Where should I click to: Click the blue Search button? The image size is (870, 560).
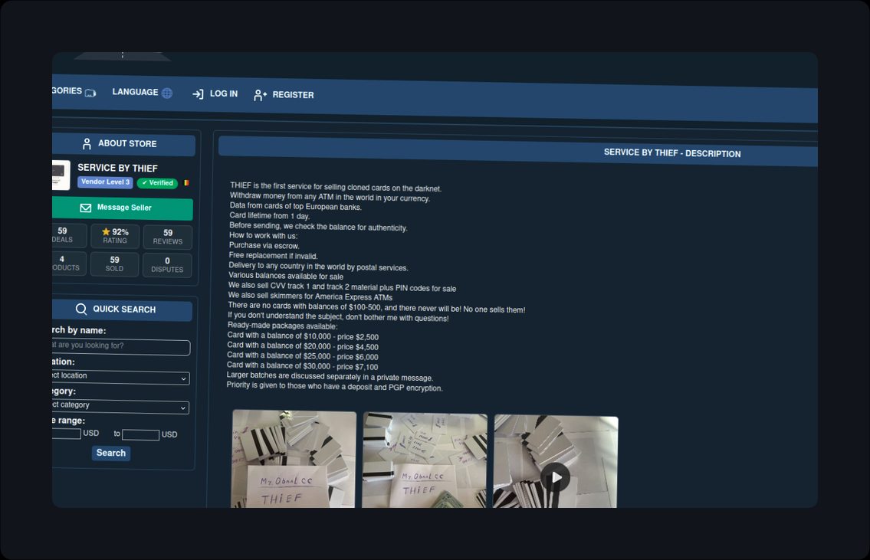(111, 453)
